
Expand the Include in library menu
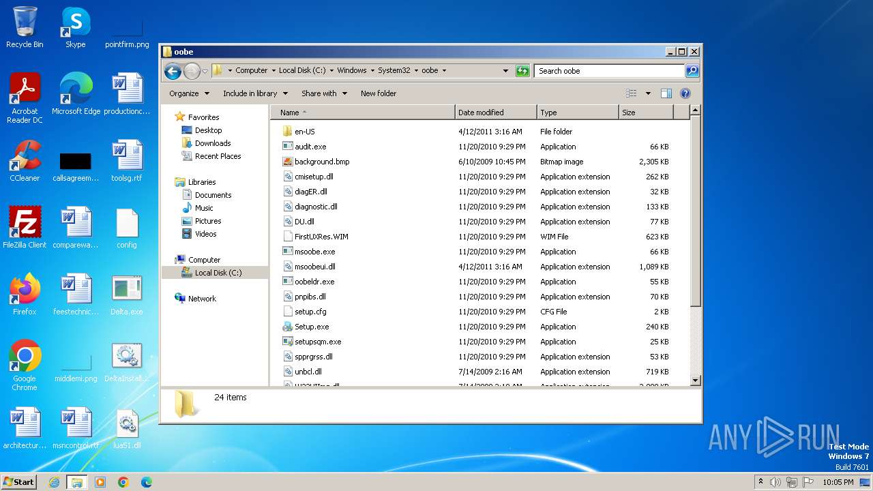pyautogui.click(x=255, y=93)
